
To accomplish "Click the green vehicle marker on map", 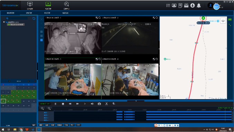I will [203, 18].
